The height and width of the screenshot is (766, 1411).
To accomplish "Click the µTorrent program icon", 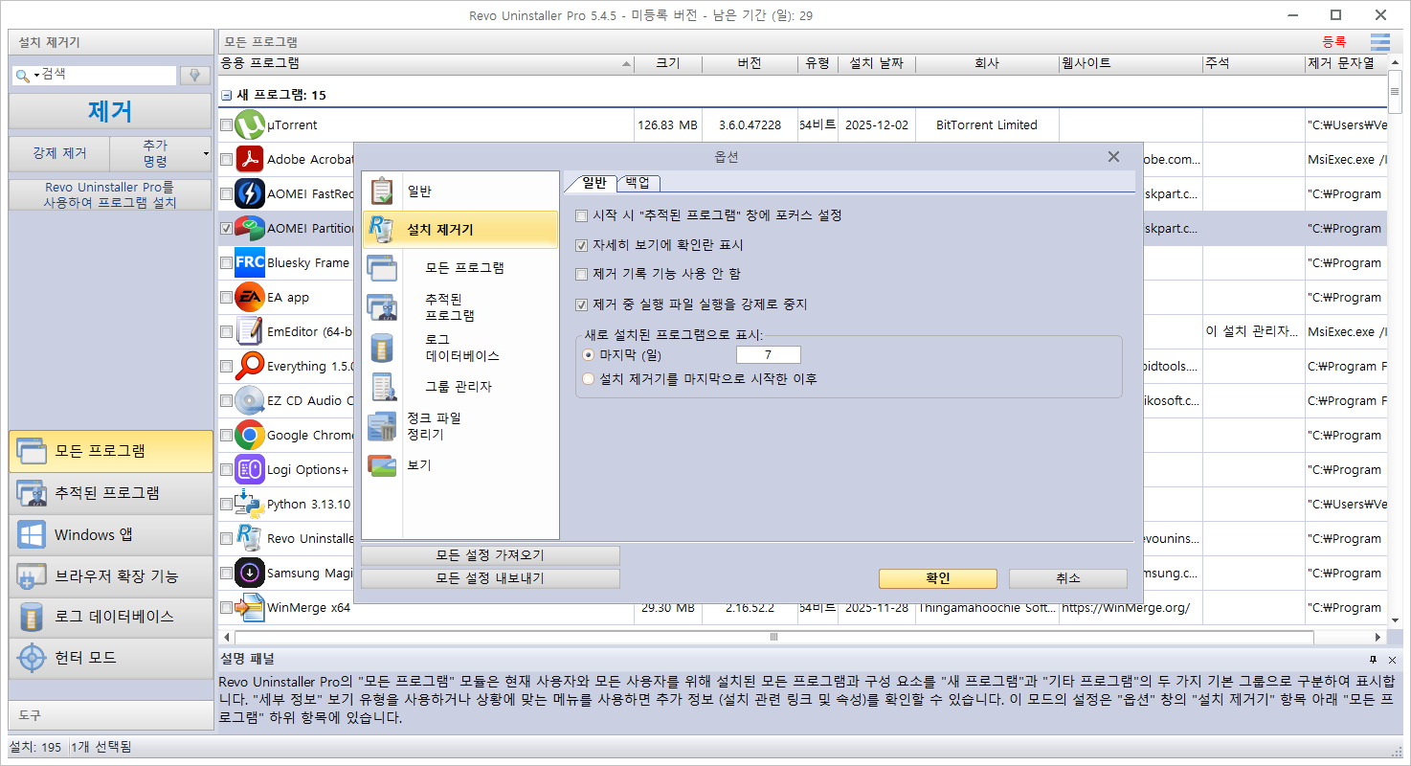I will pyautogui.click(x=250, y=124).
